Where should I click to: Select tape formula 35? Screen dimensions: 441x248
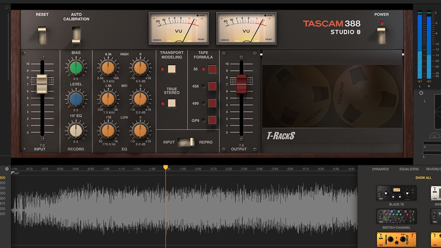pos(212,69)
